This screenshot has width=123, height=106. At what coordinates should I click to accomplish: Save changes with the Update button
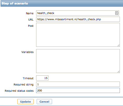[25, 102]
